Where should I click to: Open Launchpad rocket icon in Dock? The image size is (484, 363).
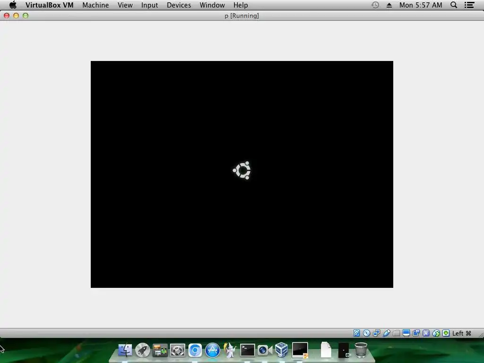click(142, 350)
